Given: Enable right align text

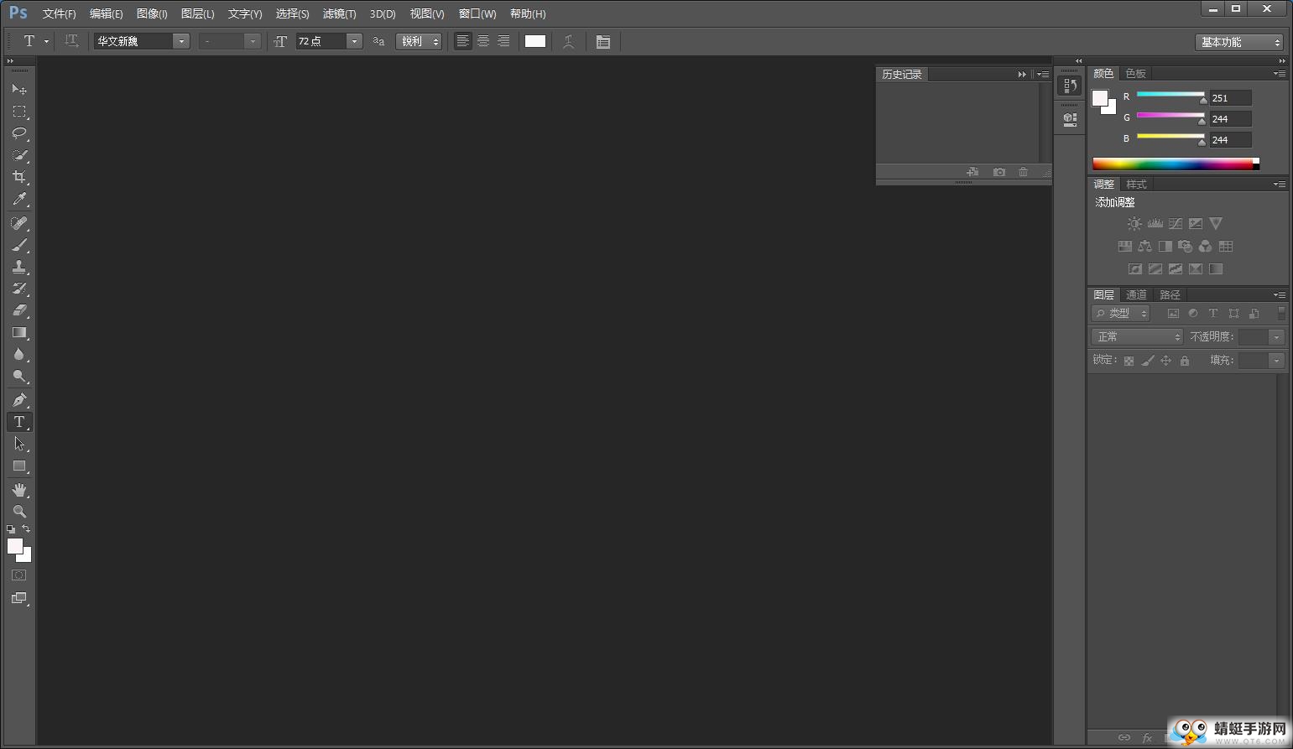Looking at the screenshot, I should click(503, 41).
